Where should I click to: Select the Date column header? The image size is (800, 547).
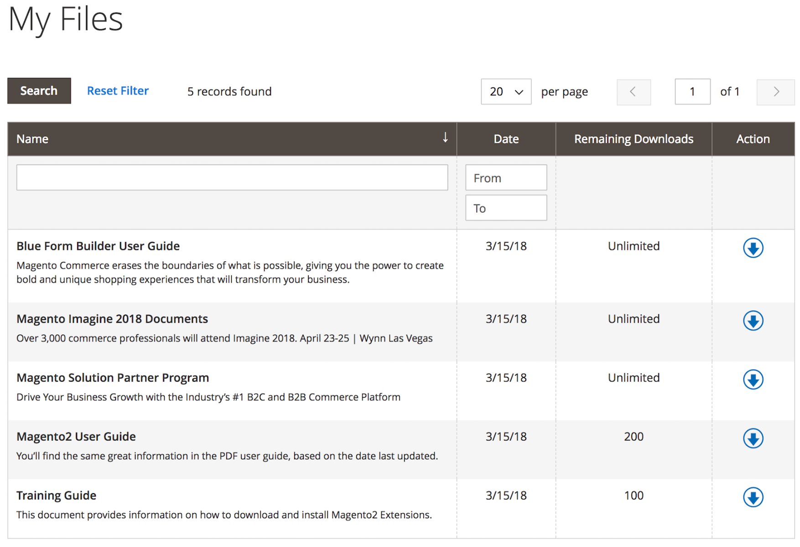pyautogui.click(x=506, y=139)
